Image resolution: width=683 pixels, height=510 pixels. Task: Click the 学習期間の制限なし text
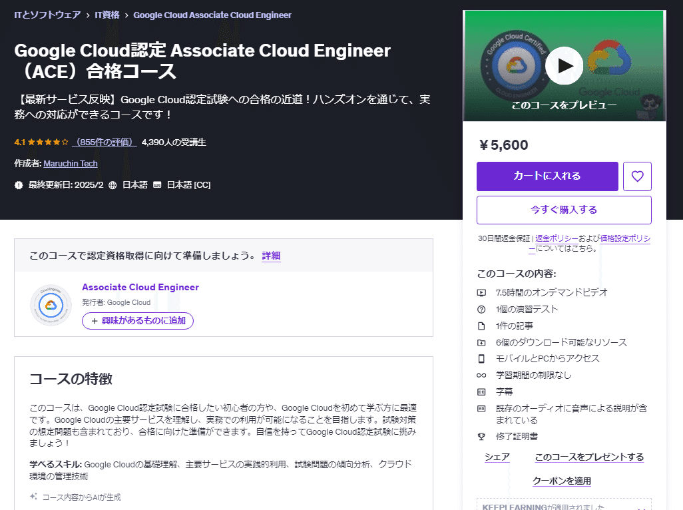pos(534,375)
